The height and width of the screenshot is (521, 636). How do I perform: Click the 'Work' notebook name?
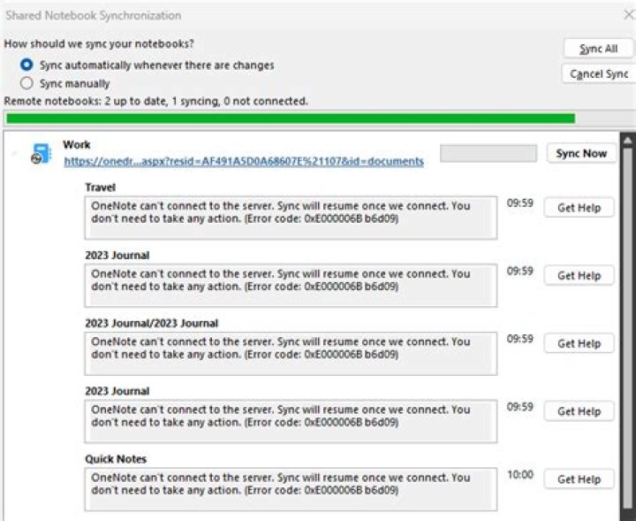pos(77,144)
